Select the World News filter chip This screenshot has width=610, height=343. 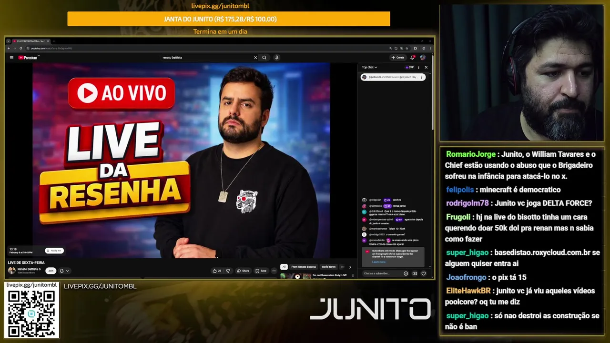(328, 267)
